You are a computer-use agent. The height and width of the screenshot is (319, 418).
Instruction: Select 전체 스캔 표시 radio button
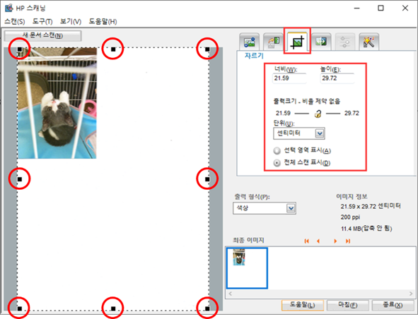277,163
